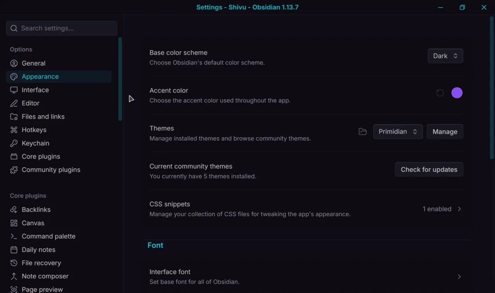Viewport: 495px width, 293px height.
Task: Open the Primidian theme dropdown
Action: click(398, 132)
